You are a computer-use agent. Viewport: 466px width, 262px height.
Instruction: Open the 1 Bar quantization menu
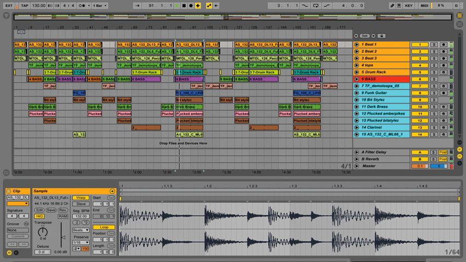tap(100, 5)
